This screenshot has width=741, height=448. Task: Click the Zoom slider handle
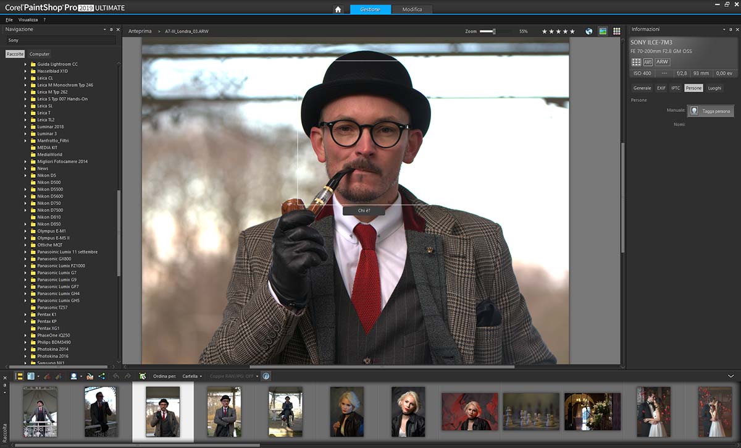[494, 31]
